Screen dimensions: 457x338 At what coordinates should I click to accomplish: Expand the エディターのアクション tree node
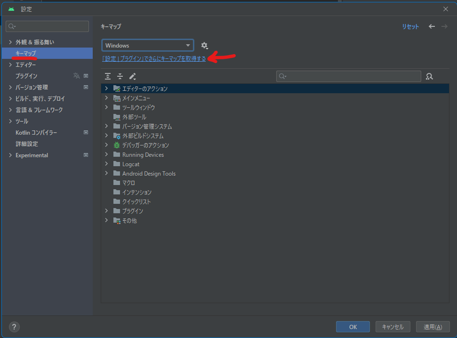[106, 89]
